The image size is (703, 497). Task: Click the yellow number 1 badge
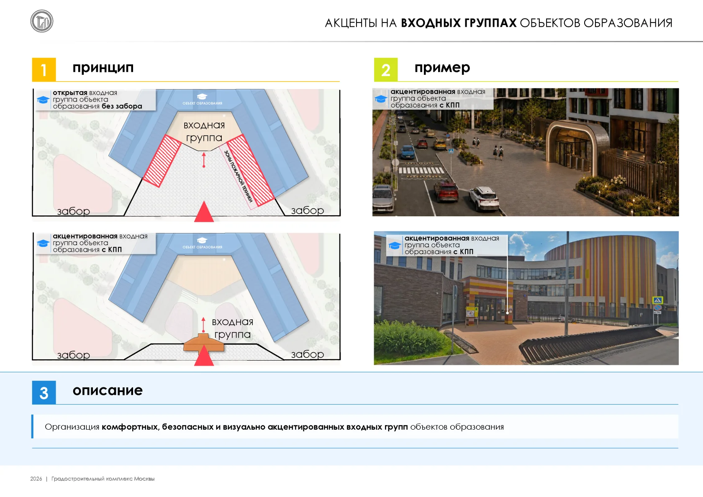[44, 69]
